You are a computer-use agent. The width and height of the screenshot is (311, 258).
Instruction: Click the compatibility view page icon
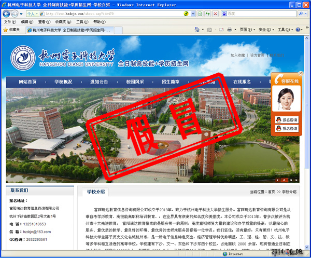(200, 13)
